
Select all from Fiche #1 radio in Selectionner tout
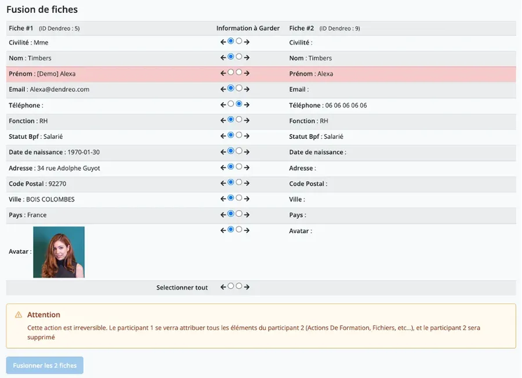231,286
